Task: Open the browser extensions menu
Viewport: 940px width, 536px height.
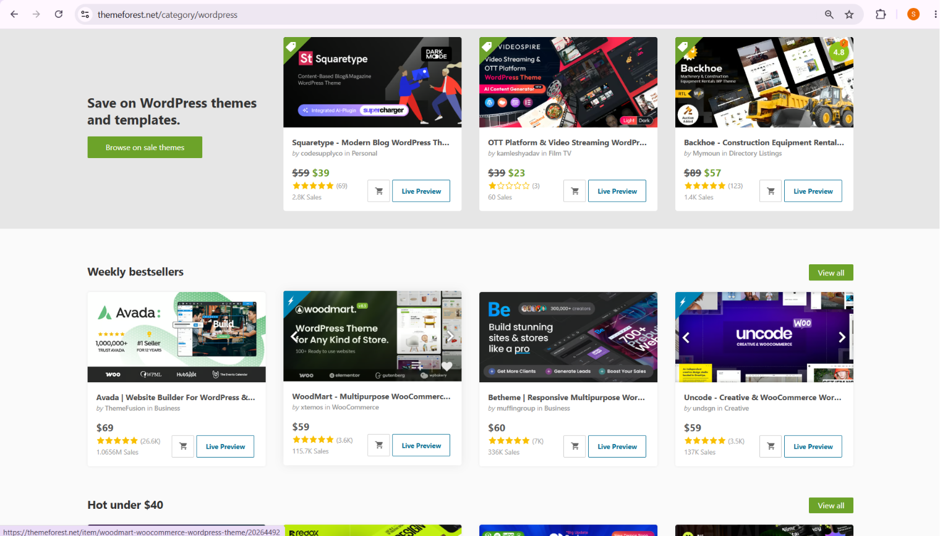Action: [x=881, y=14]
